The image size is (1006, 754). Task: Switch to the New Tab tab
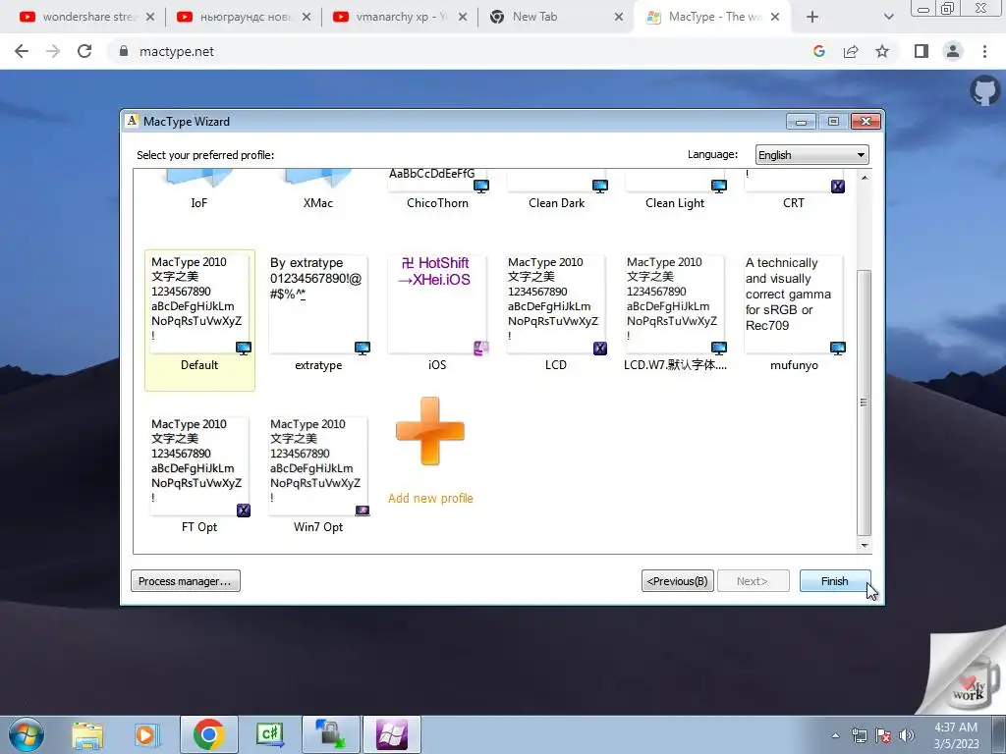556,17
